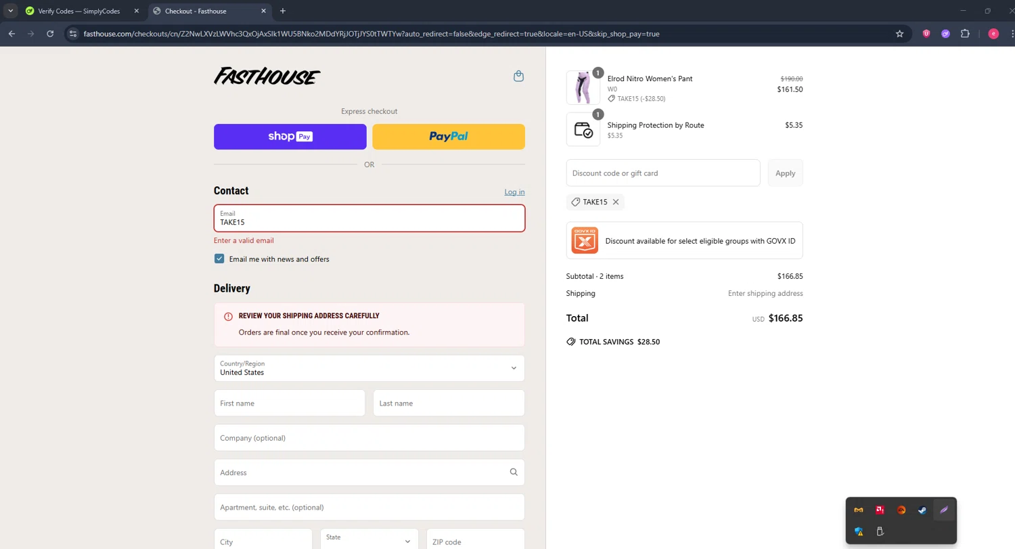1015x549 pixels.
Task: Open the tab search chevron
Action: (x=11, y=11)
